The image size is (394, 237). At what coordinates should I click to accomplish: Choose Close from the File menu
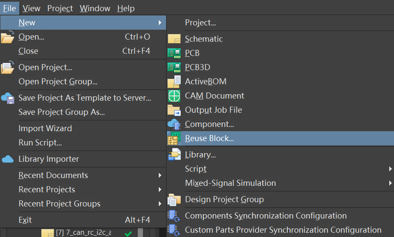point(83,51)
